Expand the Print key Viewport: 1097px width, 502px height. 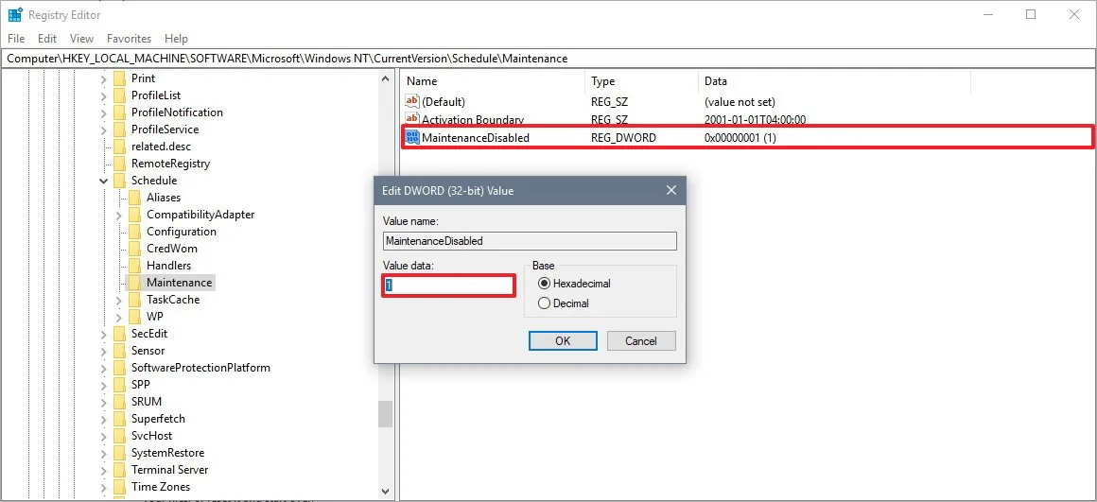coord(103,78)
